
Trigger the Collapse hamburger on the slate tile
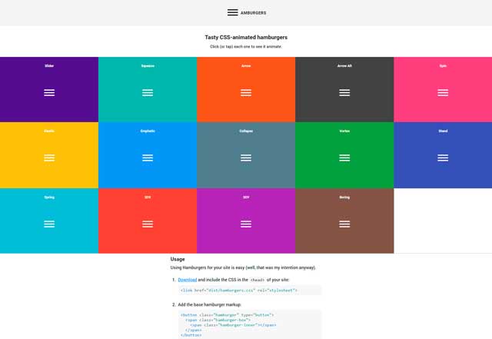pos(246,158)
